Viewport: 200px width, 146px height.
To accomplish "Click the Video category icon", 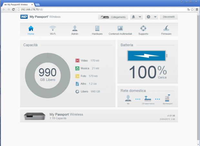I will coord(77,60).
